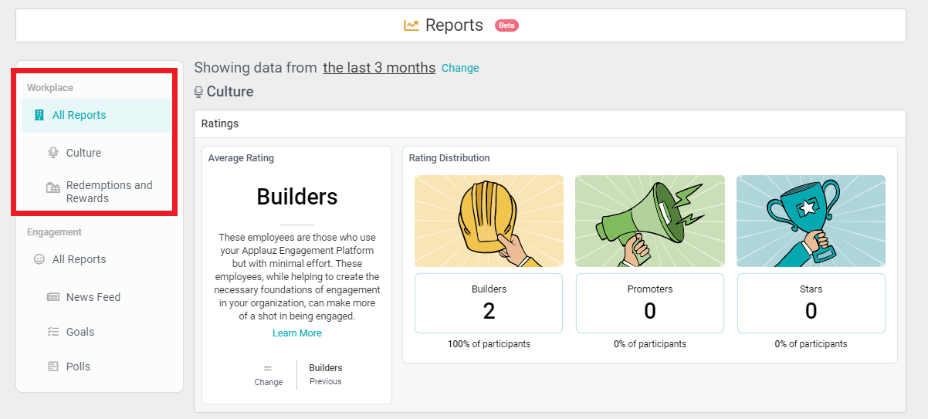Screen dimensions: 928x419
Task: Open Workplace All Reports
Action: tap(80, 115)
